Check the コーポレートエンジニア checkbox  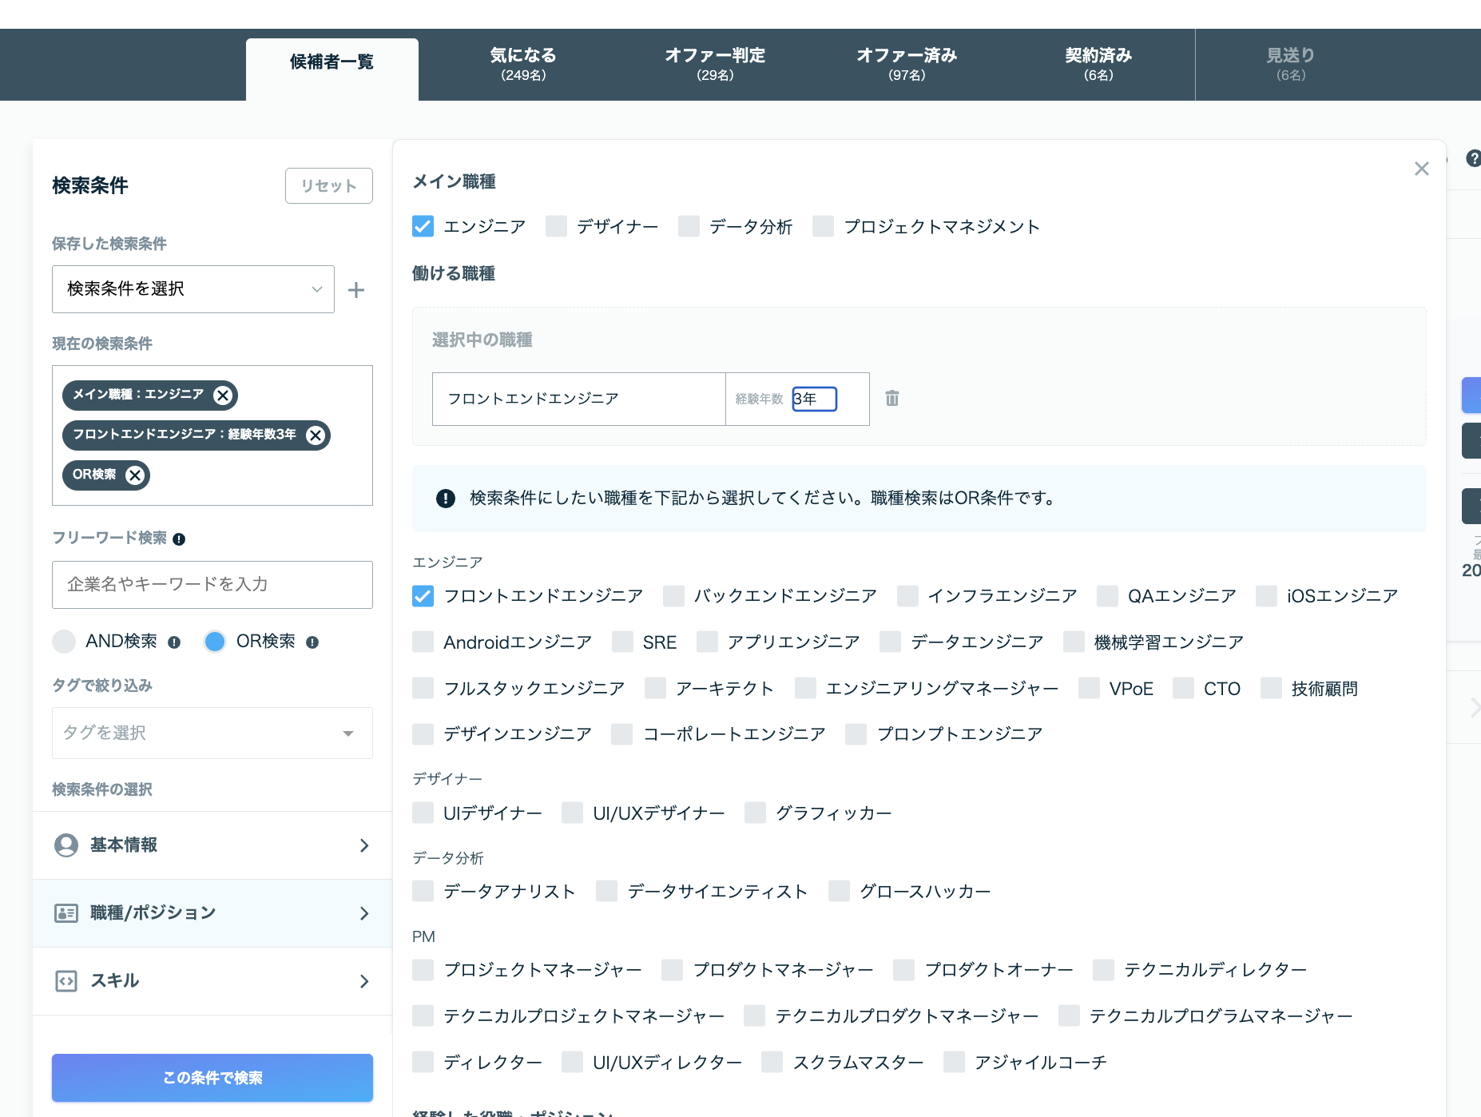click(622, 733)
